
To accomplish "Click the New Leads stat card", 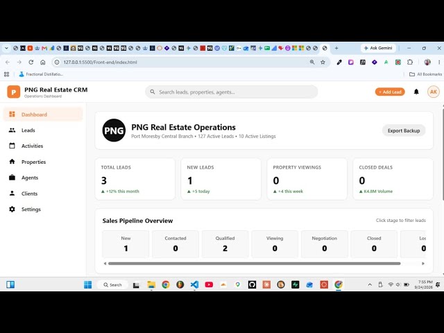I will (x=221, y=179).
